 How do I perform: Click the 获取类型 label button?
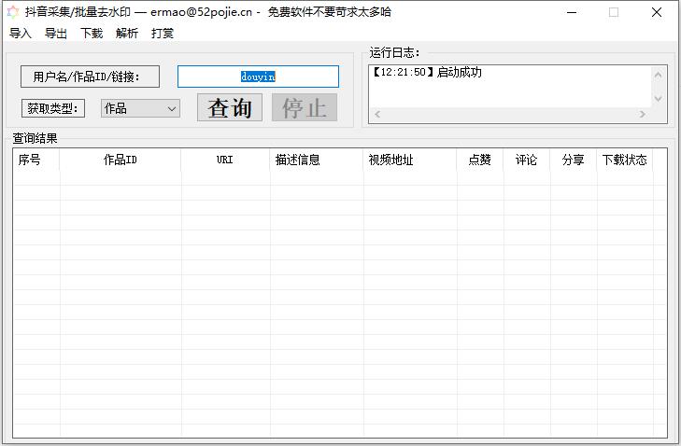click(53, 108)
